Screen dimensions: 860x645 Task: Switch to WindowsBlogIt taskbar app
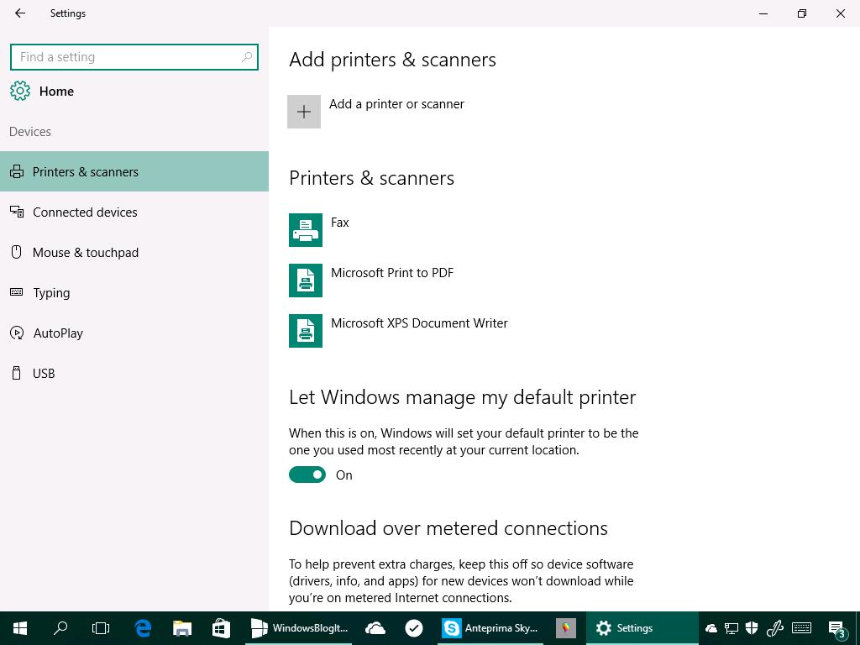[299, 628]
